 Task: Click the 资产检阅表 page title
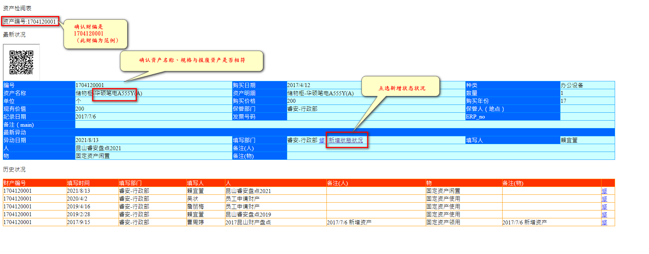[x=17, y=8]
